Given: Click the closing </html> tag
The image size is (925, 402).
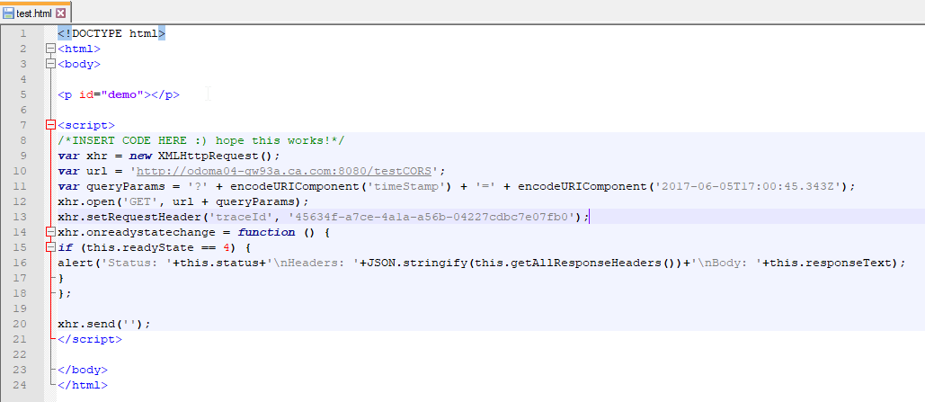Looking at the screenshot, I should (x=83, y=386).
